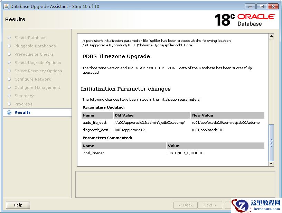
Task: Select the Select Database step
Action: pos(30,38)
